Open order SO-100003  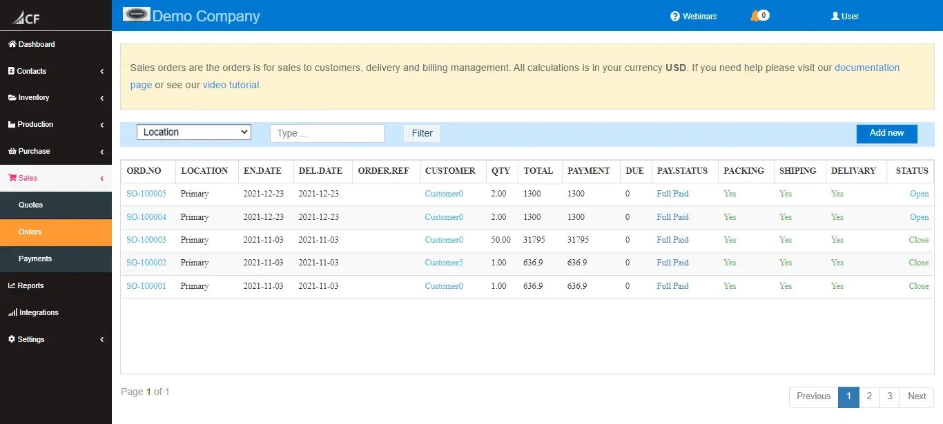tap(146, 240)
